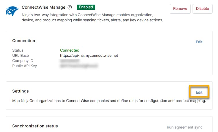The height and width of the screenshot is (132, 218).
Task: Edit the Connection section
Action: pos(199,42)
